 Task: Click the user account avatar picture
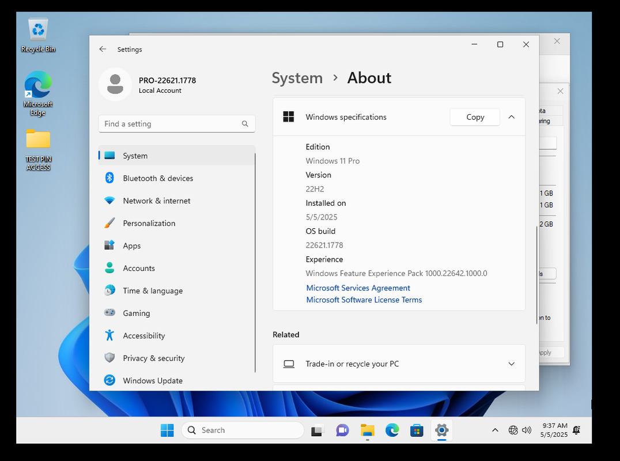115,84
